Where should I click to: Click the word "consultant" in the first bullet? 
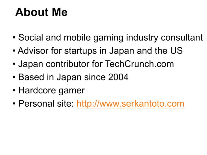[182, 38]
